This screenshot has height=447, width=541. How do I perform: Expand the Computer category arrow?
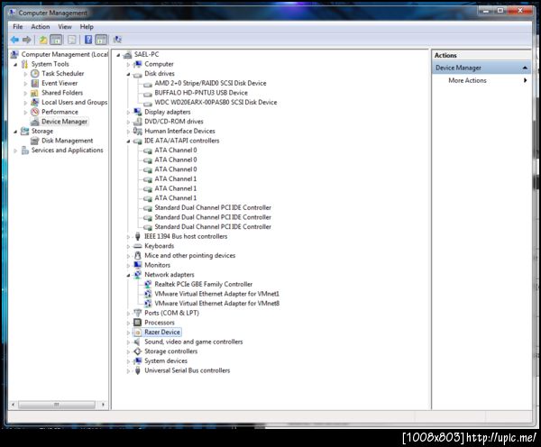click(x=128, y=64)
